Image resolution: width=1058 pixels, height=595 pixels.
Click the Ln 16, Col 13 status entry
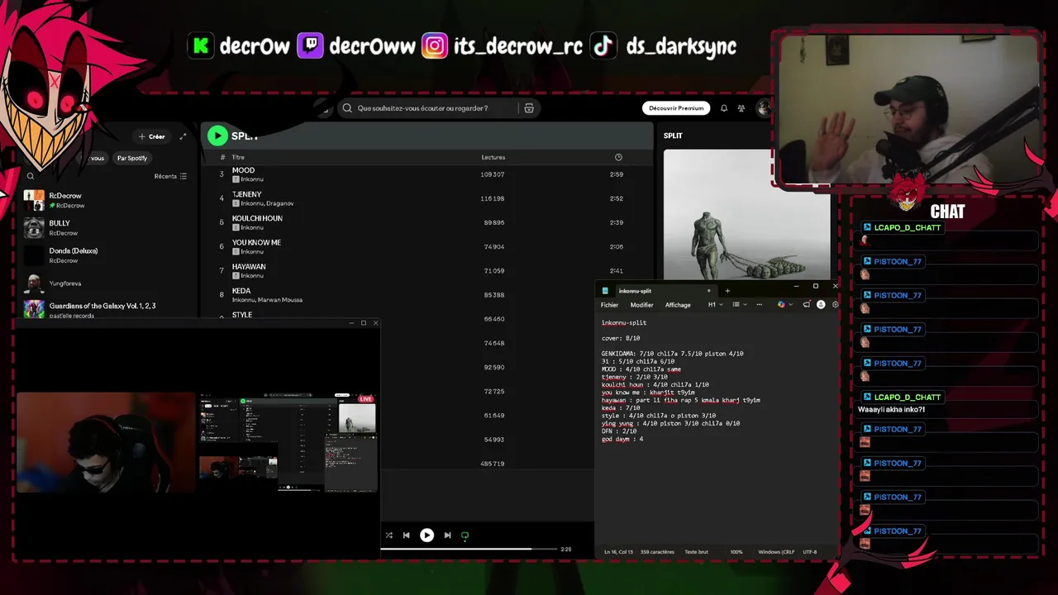coord(618,552)
